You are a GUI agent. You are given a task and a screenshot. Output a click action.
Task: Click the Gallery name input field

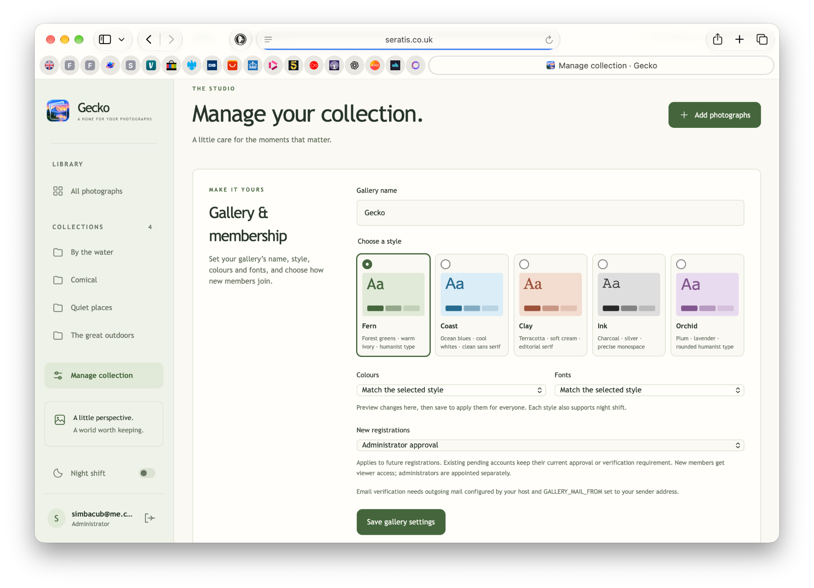(550, 213)
